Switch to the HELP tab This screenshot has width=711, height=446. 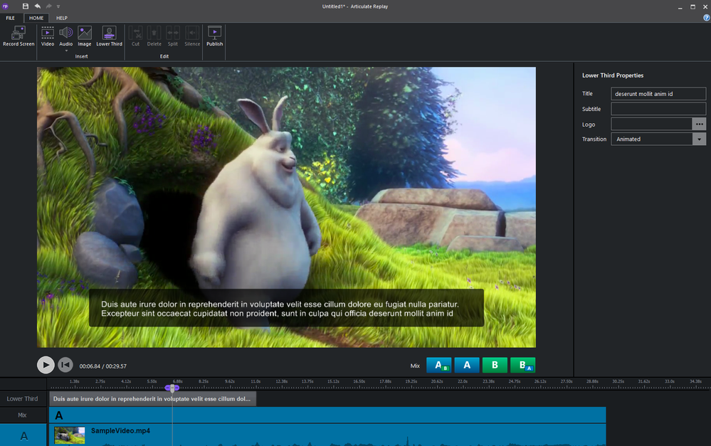point(62,18)
